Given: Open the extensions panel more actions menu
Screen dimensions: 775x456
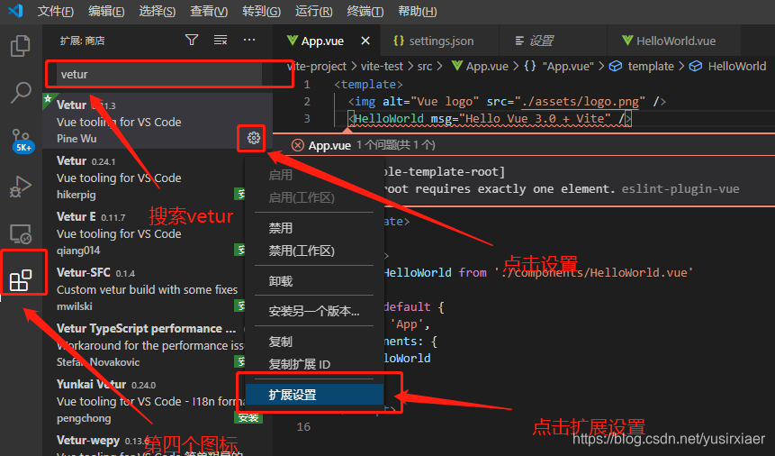Looking at the screenshot, I should (x=249, y=40).
